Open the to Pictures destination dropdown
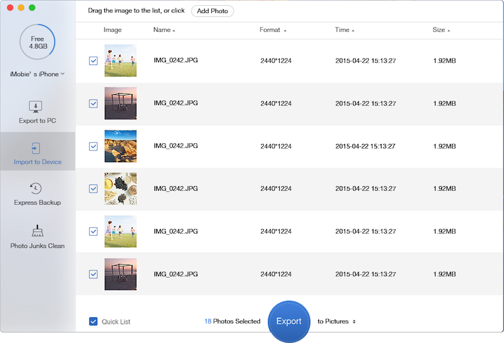 click(x=336, y=321)
